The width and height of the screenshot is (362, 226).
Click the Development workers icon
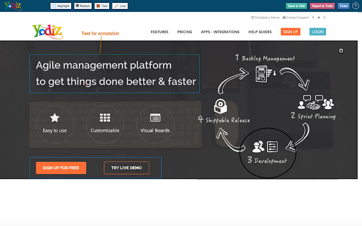click(x=258, y=147)
